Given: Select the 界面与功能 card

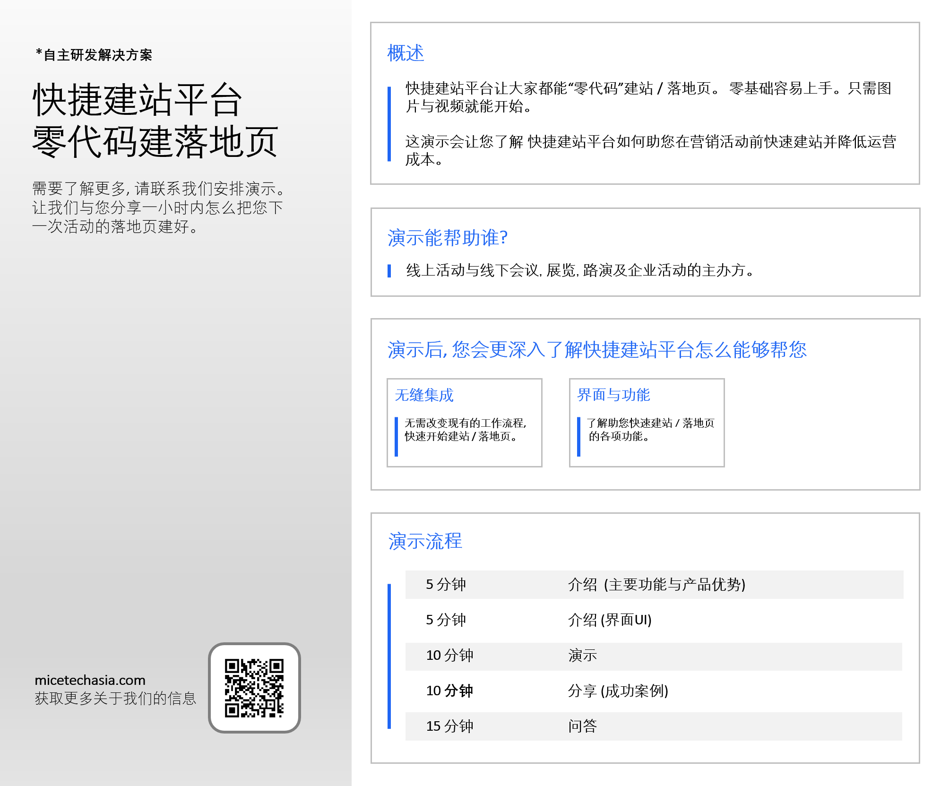Looking at the screenshot, I should coord(647,423).
